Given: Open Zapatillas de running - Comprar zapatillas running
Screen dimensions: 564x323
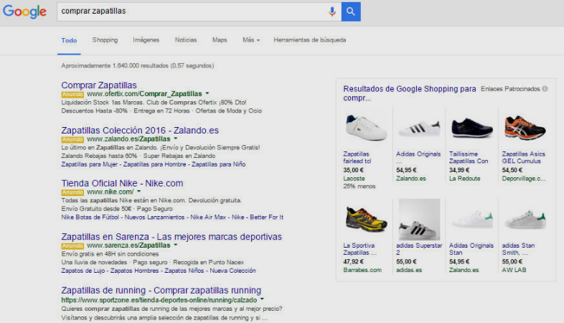Looking at the screenshot, I should [x=161, y=290].
